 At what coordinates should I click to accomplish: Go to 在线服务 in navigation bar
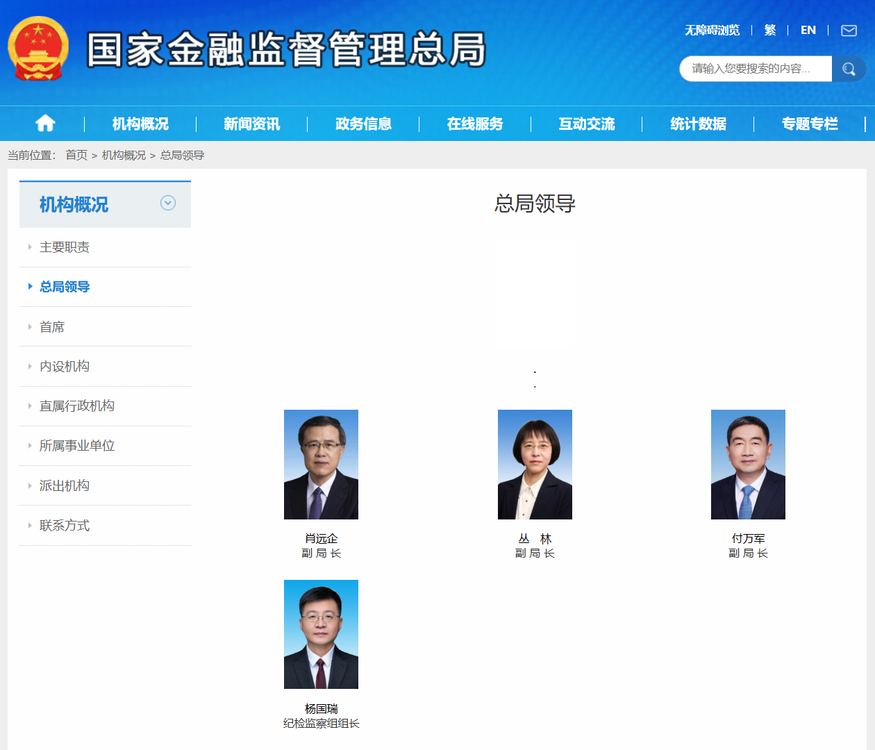tap(475, 124)
